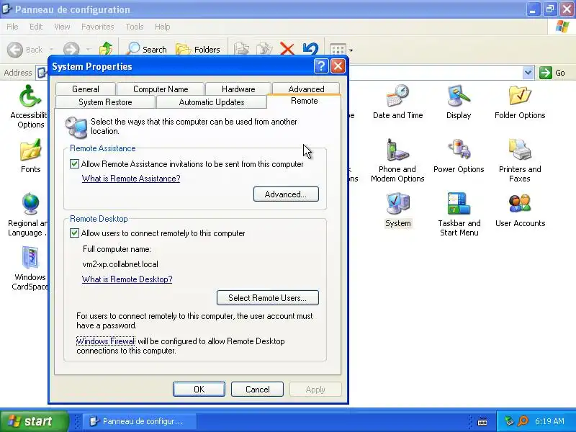The image size is (576, 432).
Task: Select the System icon in Control Panel
Action: pos(398,210)
